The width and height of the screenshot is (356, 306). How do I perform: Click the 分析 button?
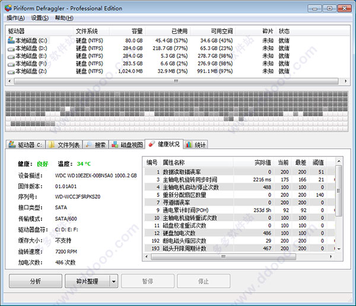tap(36, 281)
